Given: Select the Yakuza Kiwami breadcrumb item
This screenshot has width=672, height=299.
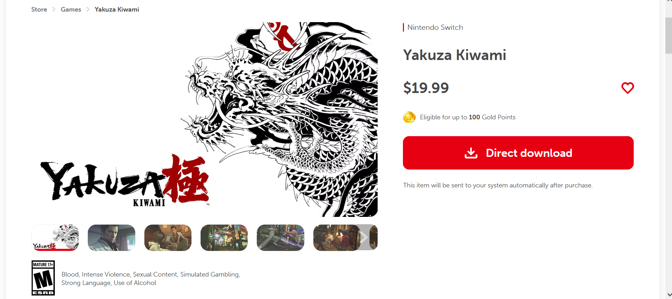Looking at the screenshot, I should tap(117, 9).
